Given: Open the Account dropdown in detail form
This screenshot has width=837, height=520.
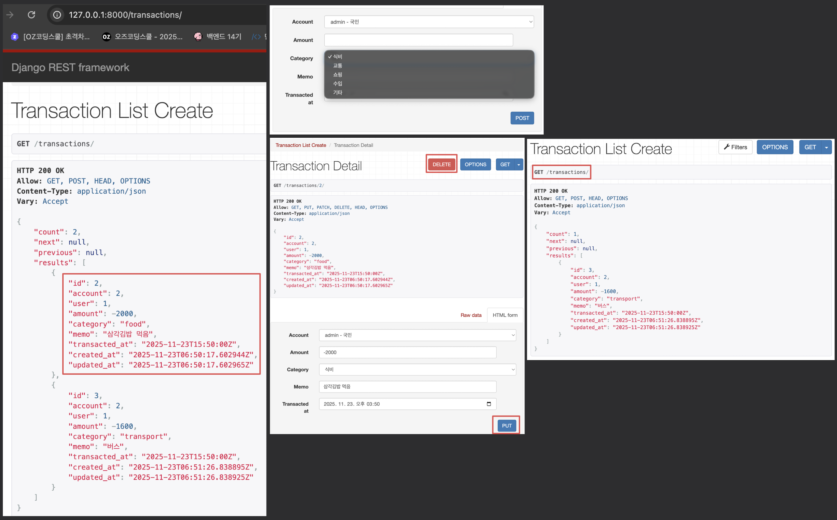Looking at the screenshot, I should (417, 335).
